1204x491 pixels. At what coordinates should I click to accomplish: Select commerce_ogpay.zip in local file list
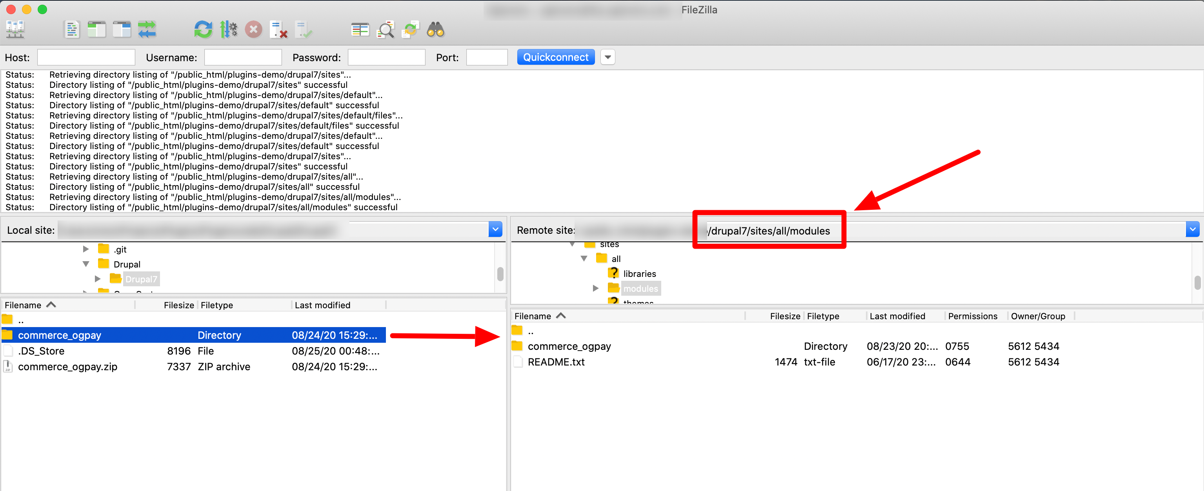[x=67, y=367]
